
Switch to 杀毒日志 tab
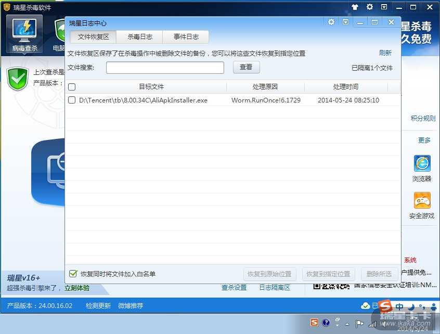(140, 37)
